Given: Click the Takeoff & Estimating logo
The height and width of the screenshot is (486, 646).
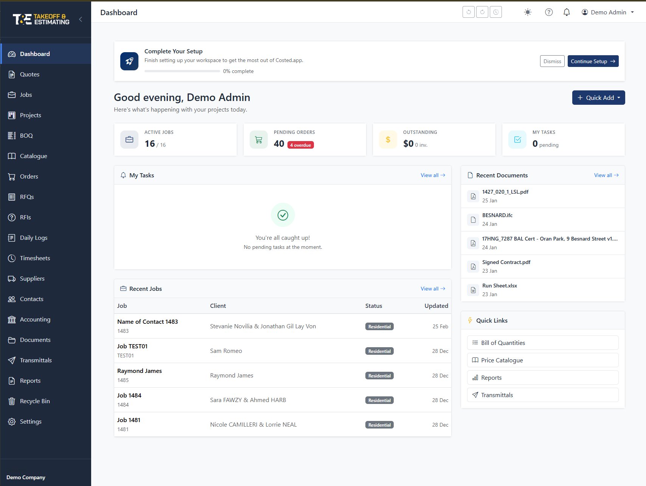Looking at the screenshot, I should pyautogui.click(x=41, y=19).
